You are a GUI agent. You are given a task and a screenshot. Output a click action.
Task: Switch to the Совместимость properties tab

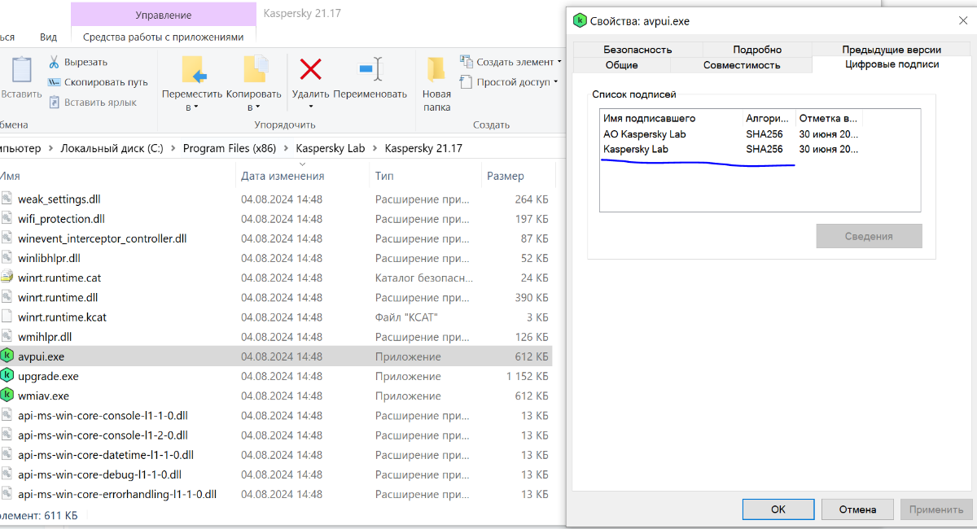point(742,65)
